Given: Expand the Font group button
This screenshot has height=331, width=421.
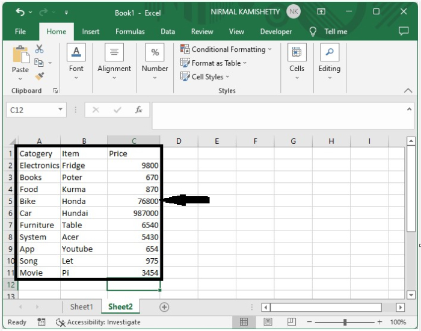Looking at the screenshot, I should (76, 62).
